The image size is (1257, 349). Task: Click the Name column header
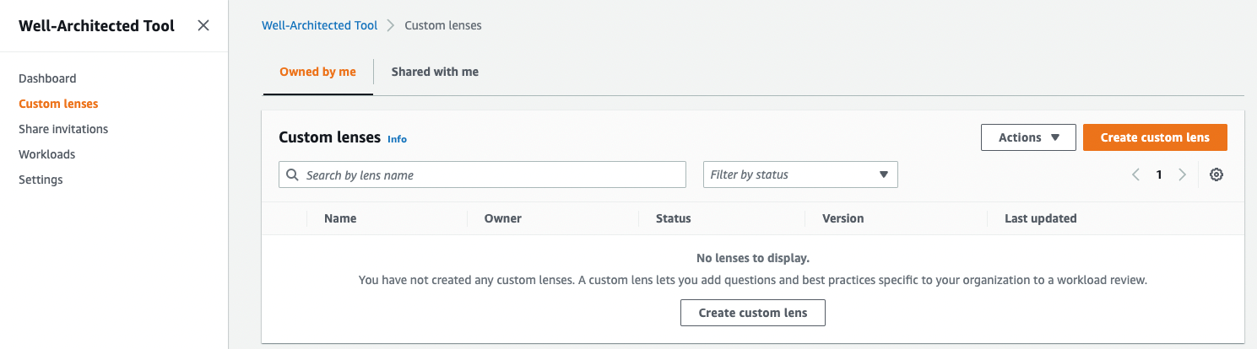point(340,218)
